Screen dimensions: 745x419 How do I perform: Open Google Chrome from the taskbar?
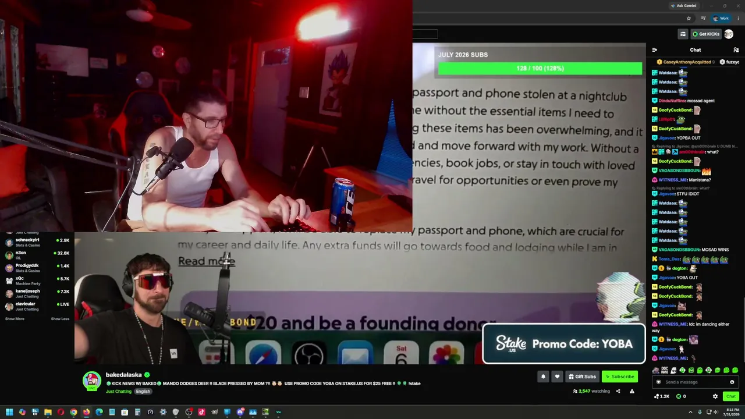click(73, 413)
